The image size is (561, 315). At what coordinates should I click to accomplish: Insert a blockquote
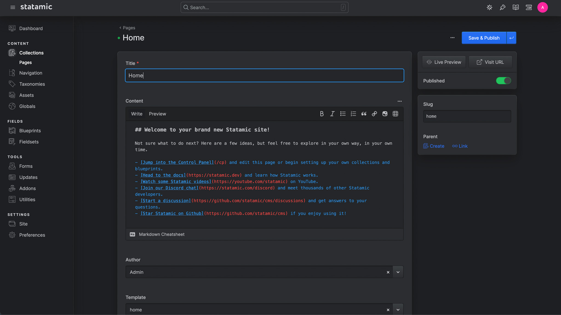[x=364, y=114]
